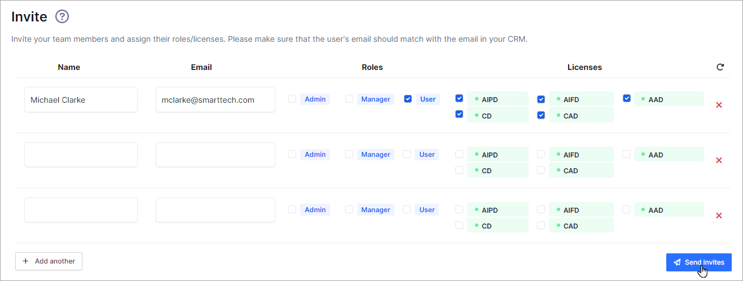Screen dimensions: 743x281
Task: Check Manager role in third row
Action: click(349, 209)
